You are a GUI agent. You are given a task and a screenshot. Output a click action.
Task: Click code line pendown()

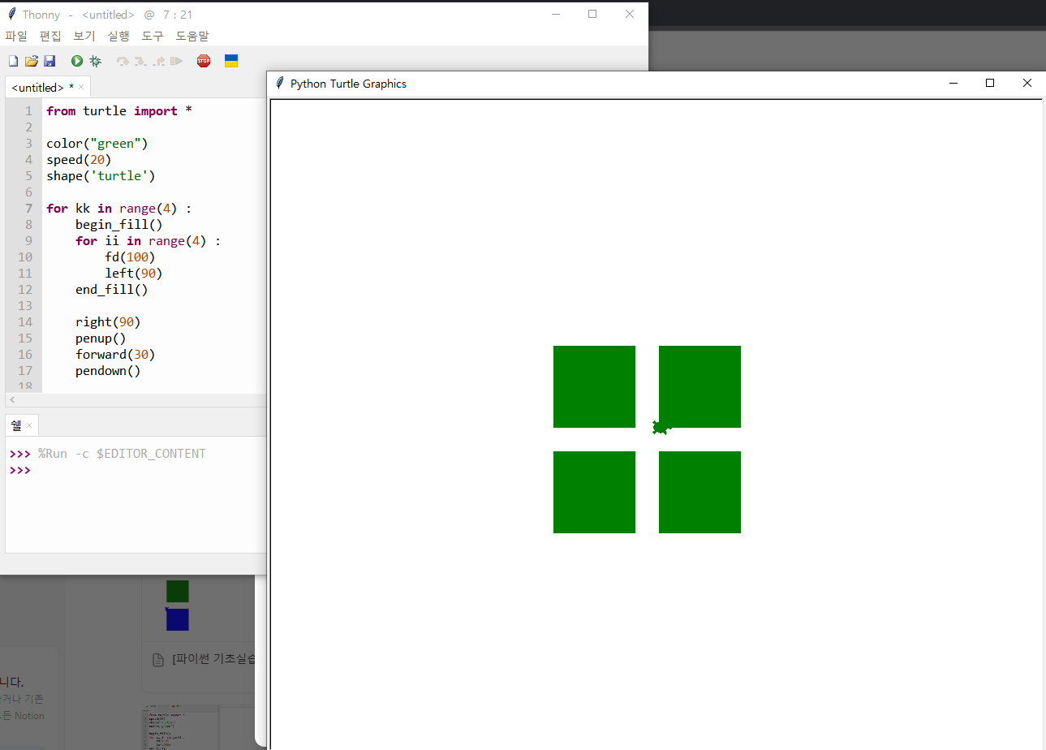[108, 371]
